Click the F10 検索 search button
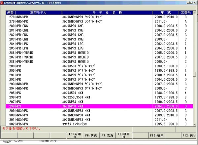The height and width of the screenshot is (145, 198). tap(157, 135)
